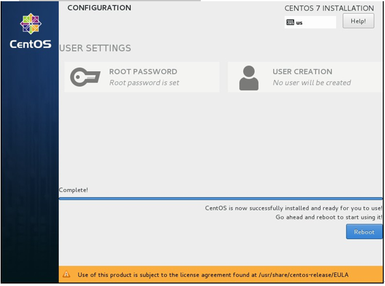Click the CentOS wordmark text in sidebar

coord(31,44)
